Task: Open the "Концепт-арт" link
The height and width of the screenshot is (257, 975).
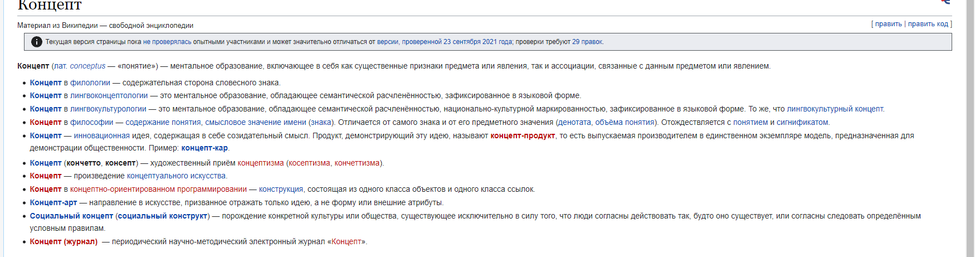Action: click(x=53, y=202)
